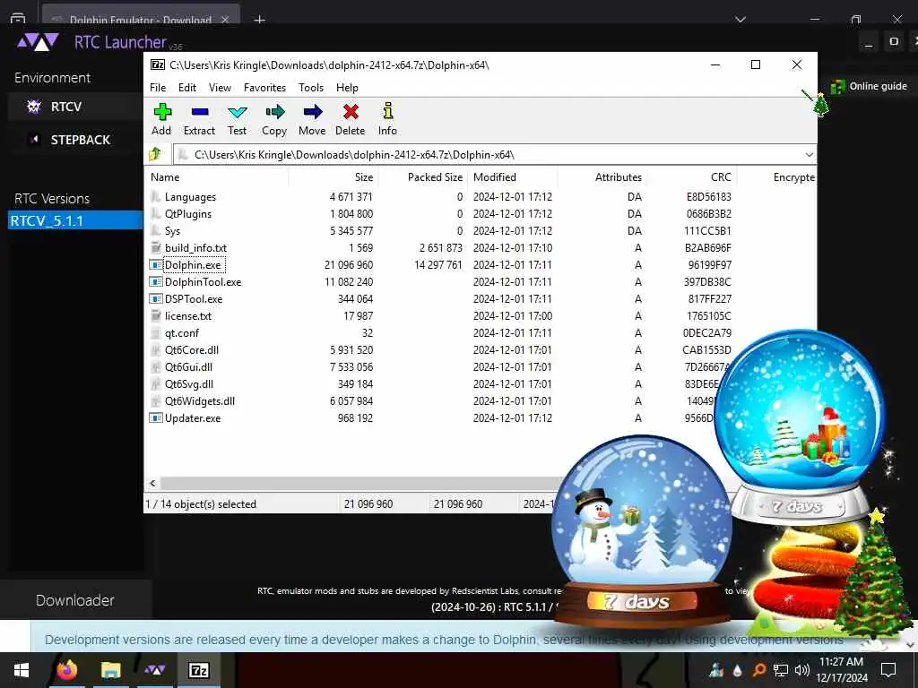
Task: Sort files by the CRC column
Action: click(691, 177)
